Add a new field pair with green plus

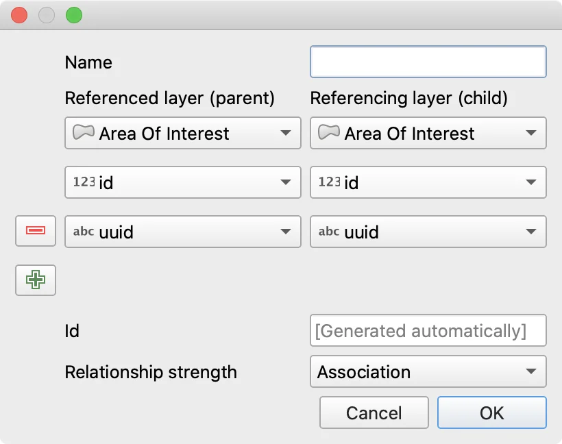(36, 280)
